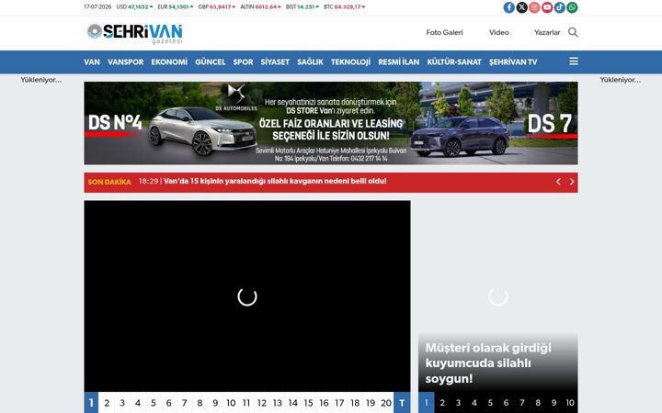This screenshot has width=662, height=413.
Task: Select slide 3 in side slider
Action: [x=458, y=403]
